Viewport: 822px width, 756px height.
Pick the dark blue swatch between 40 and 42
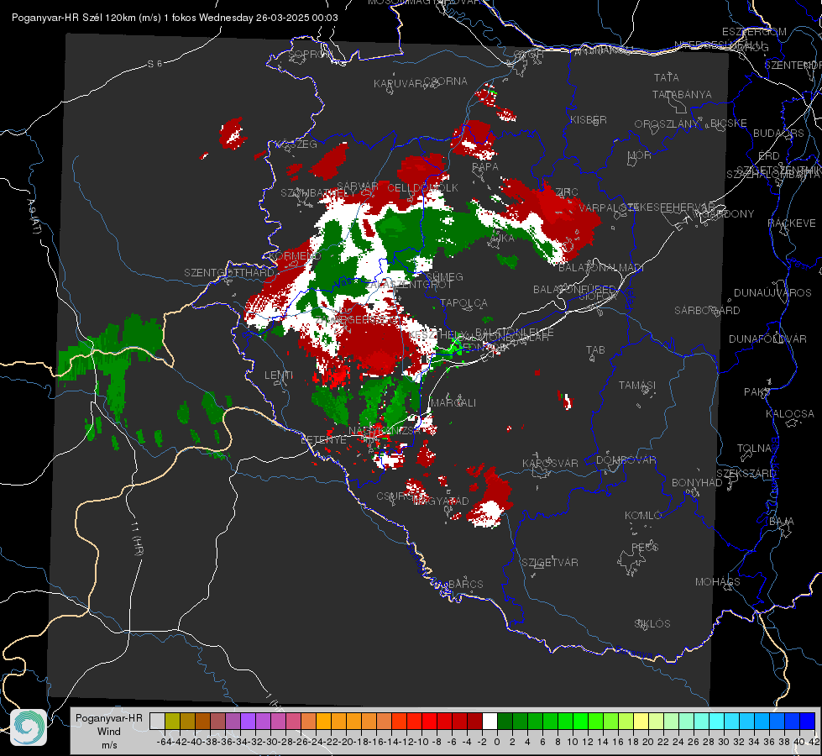pos(808,721)
